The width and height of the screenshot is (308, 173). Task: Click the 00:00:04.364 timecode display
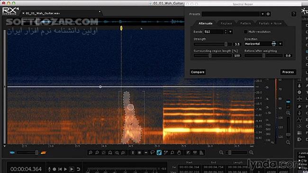pos(26,169)
